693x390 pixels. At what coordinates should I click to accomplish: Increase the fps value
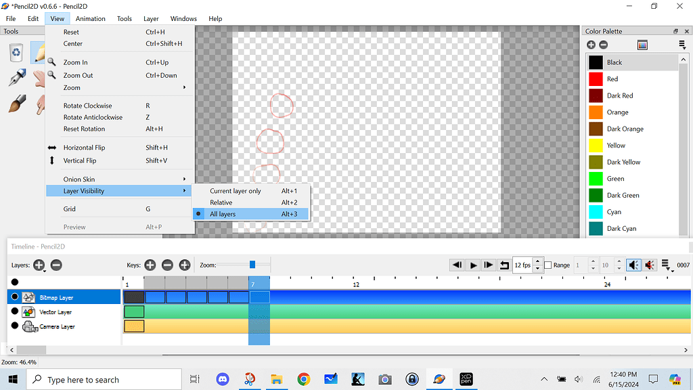coord(537,261)
